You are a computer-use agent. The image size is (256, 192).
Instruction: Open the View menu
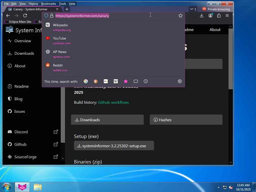pyautogui.click(x=22, y=3)
